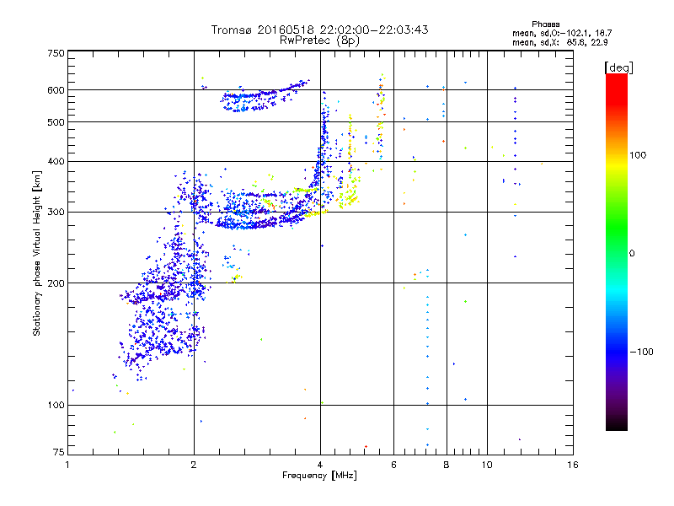Screen dimensions: 674x506
Task: Click the colorbar tick label '100'
Action: pyautogui.click(x=638, y=155)
